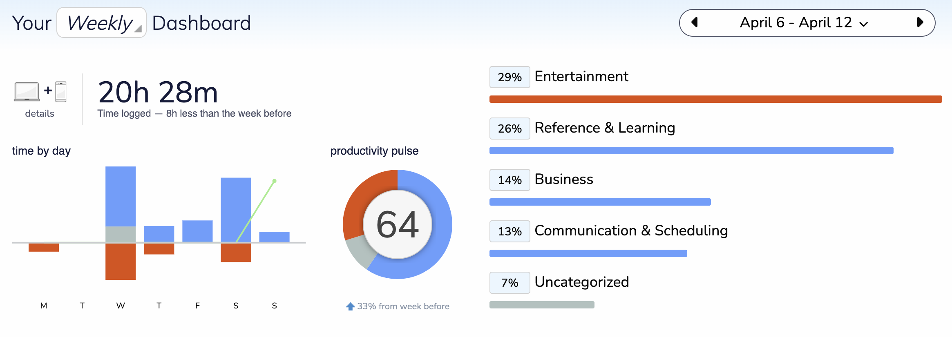
Task: Select the Business category
Action: coord(563,180)
